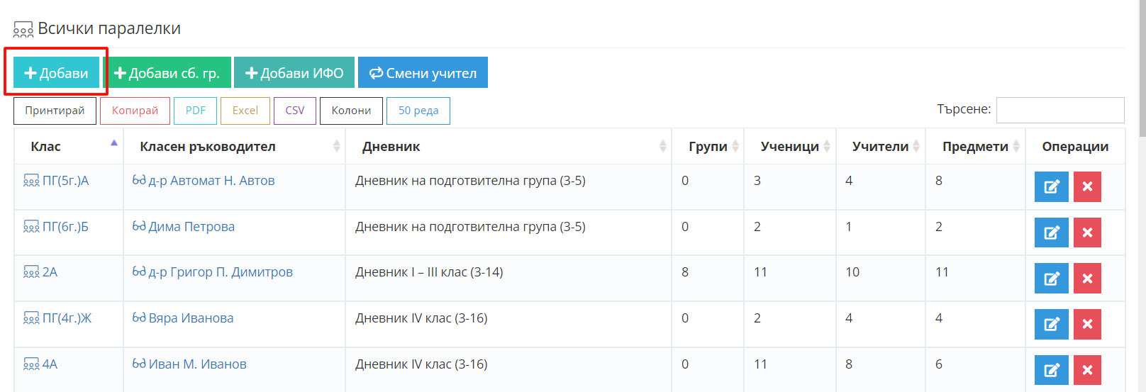Image resolution: width=1146 pixels, height=392 pixels.
Task: Click edit icon in ПГ(6г.)Б row
Action: coord(1051,233)
